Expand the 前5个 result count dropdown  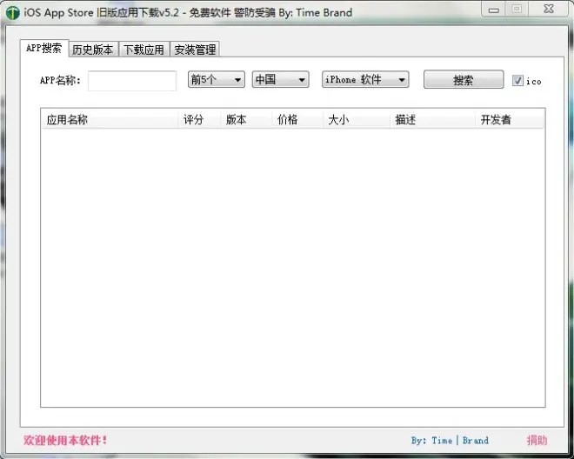click(217, 79)
